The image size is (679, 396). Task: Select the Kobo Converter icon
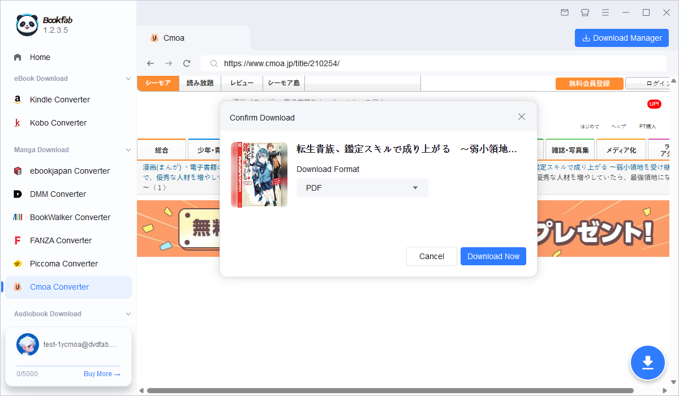click(18, 123)
